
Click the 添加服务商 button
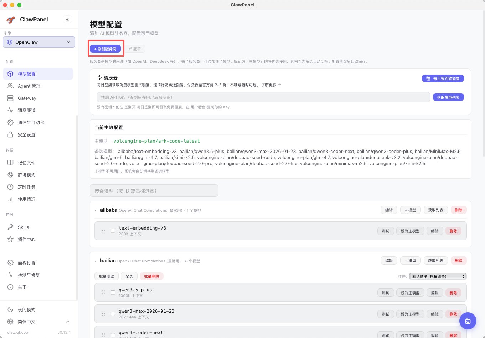pos(105,49)
